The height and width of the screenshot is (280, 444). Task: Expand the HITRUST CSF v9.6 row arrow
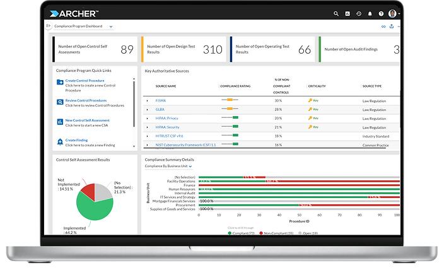tap(147, 136)
